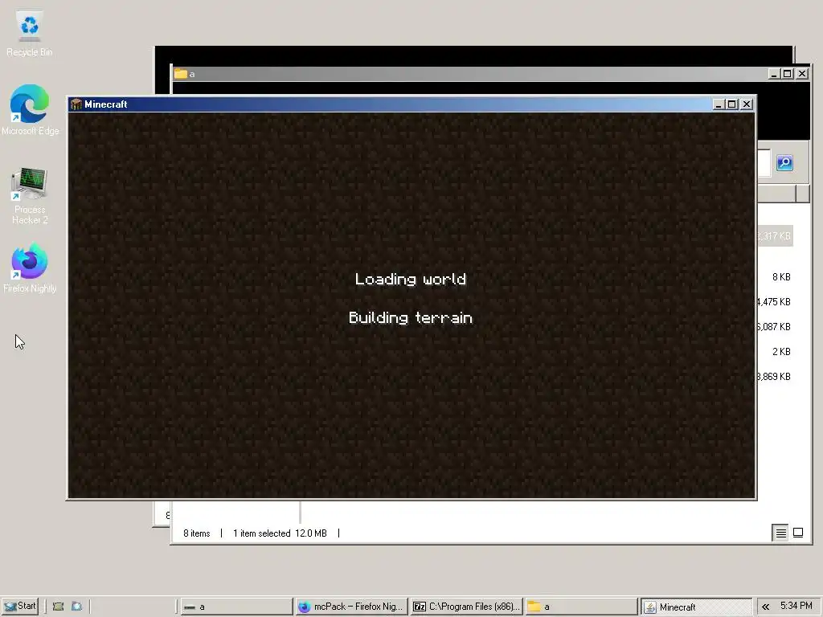Click the Minecraft taskbar button
This screenshot has height=617, width=823.
(697, 607)
